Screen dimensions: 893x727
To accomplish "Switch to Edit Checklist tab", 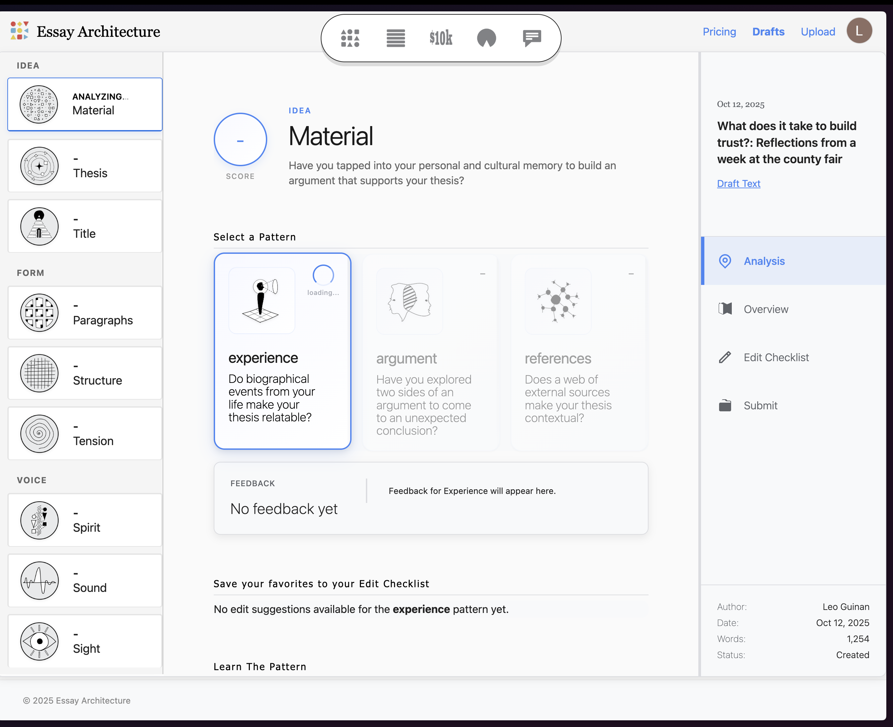I will 776,357.
